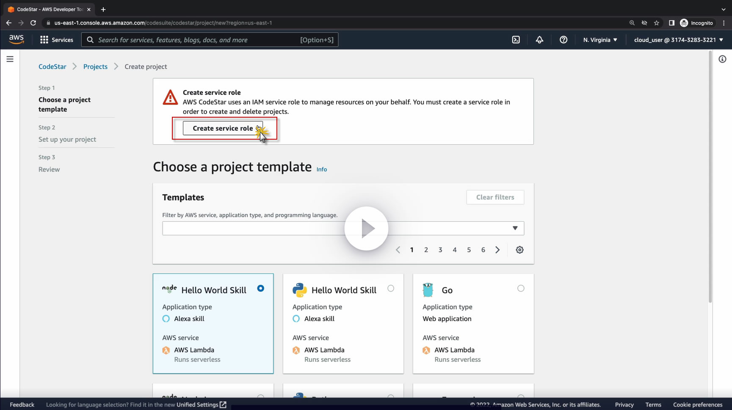Viewport: 732px width, 410px height.
Task: Go to templates page 6
Action: tap(483, 250)
